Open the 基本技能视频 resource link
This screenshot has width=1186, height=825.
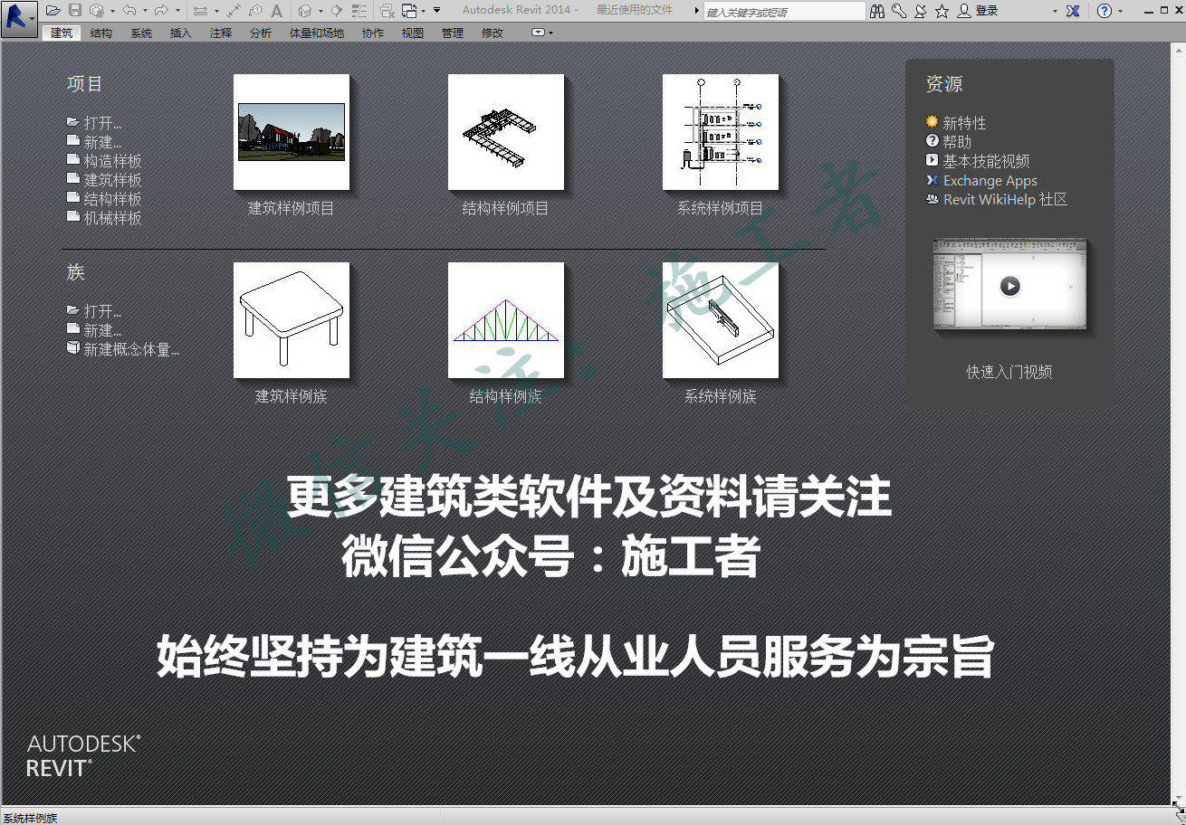point(978,161)
